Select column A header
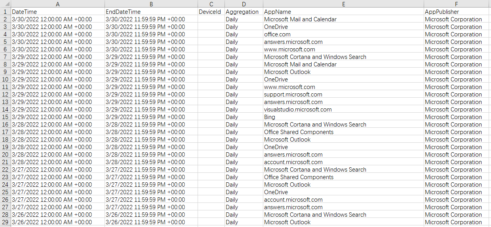The height and width of the screenshot is (227, 491). point(58,4)
